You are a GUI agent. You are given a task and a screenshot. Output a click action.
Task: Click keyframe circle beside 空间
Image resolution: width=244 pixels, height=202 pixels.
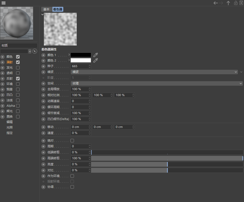43,84
